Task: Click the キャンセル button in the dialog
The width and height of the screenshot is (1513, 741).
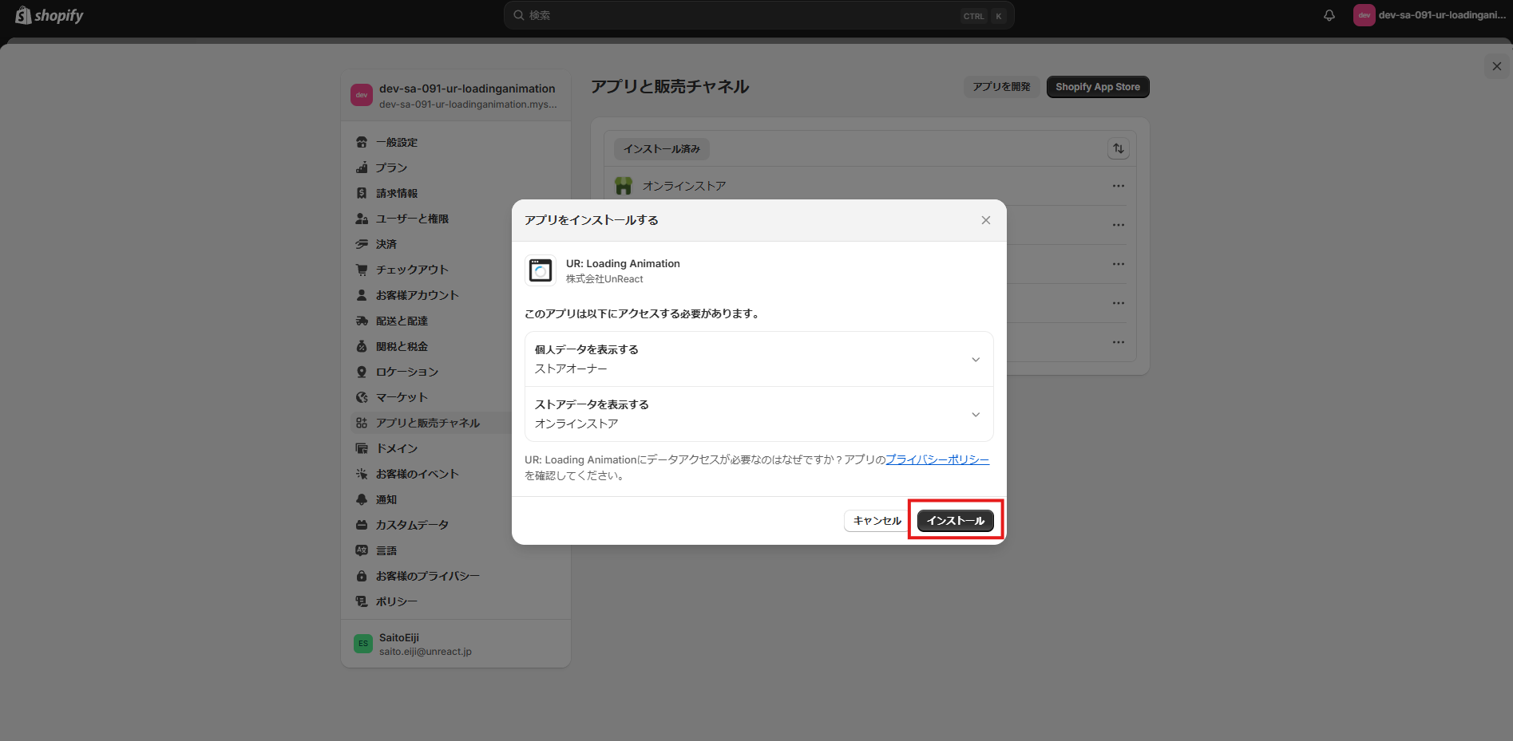Action: point(876,520)
